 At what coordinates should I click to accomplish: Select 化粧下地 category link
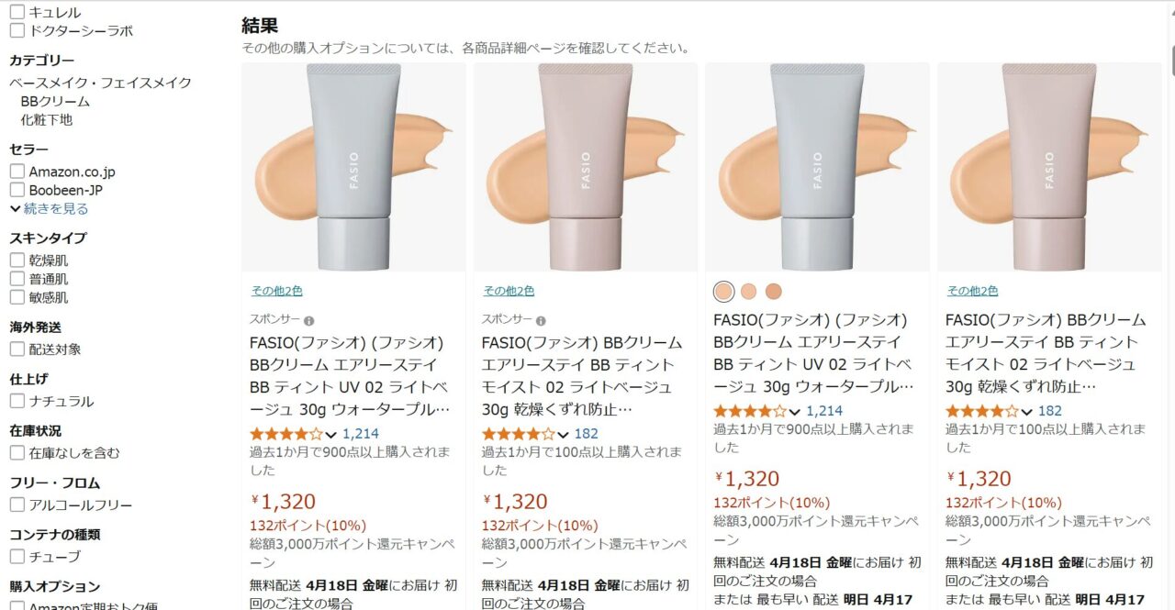pos(46,119)
